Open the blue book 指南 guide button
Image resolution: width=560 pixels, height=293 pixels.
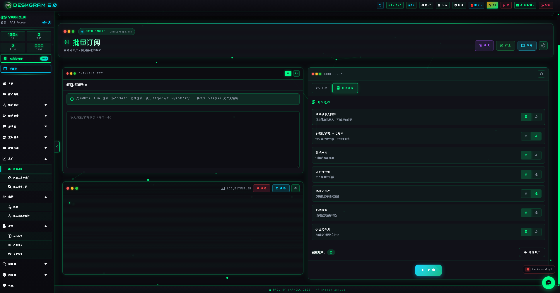click(x=527, y=46)
